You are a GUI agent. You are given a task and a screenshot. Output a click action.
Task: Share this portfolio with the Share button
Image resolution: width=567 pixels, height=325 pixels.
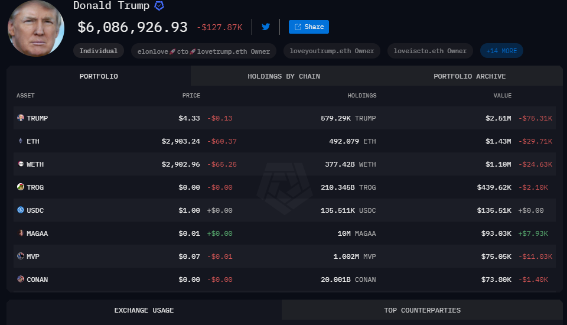309,27
